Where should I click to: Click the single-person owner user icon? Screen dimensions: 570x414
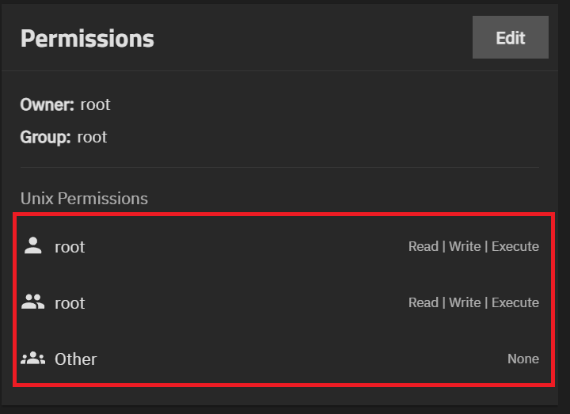pyautogui.click(x=32, y=246)
